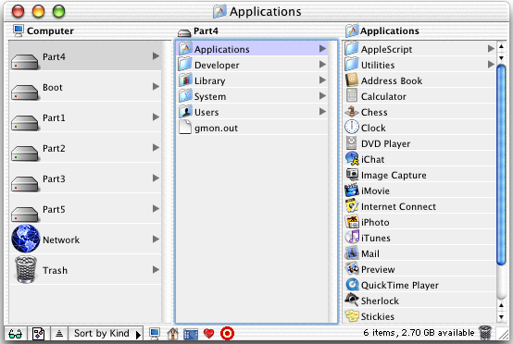Select the Stickies application

(x=419, y=316)
